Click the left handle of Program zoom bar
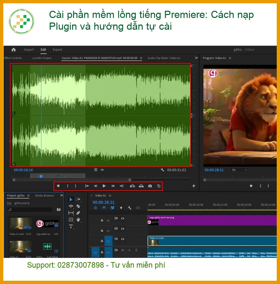 [x=205, y=180]
